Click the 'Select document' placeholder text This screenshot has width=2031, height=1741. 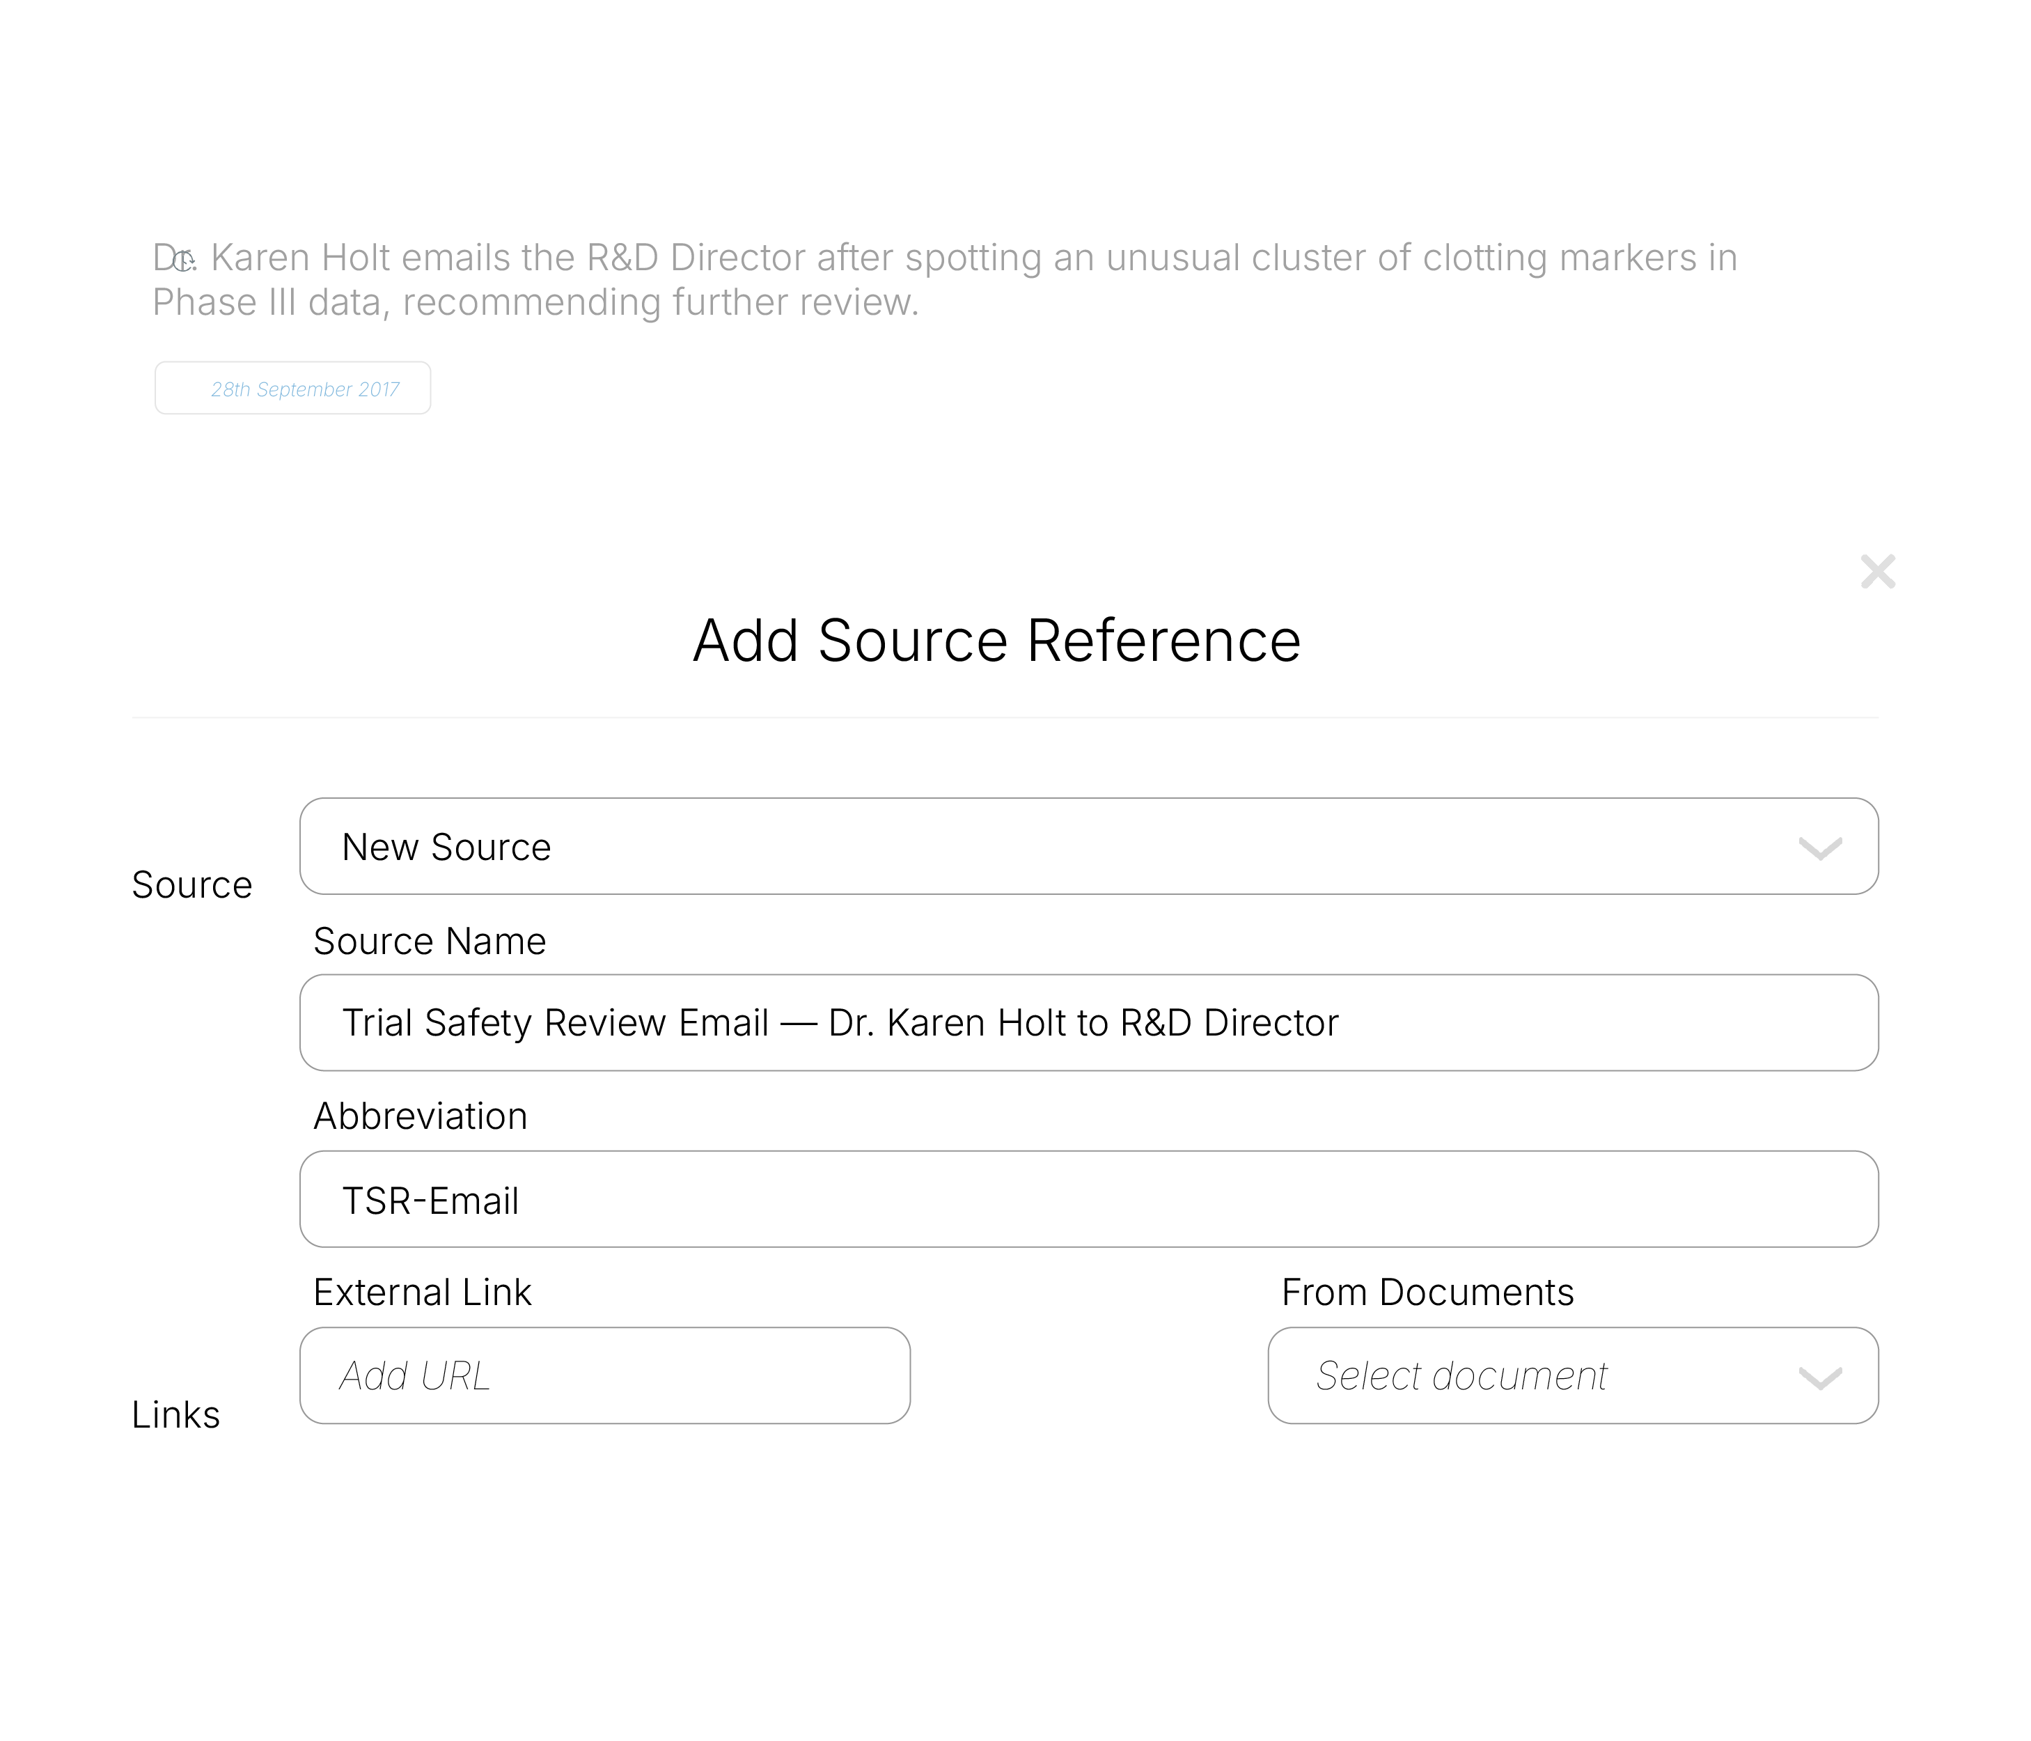tap(1461, 1375)
